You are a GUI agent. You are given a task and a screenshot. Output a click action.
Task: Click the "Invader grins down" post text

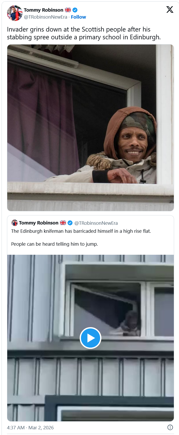tap(84, 33)
